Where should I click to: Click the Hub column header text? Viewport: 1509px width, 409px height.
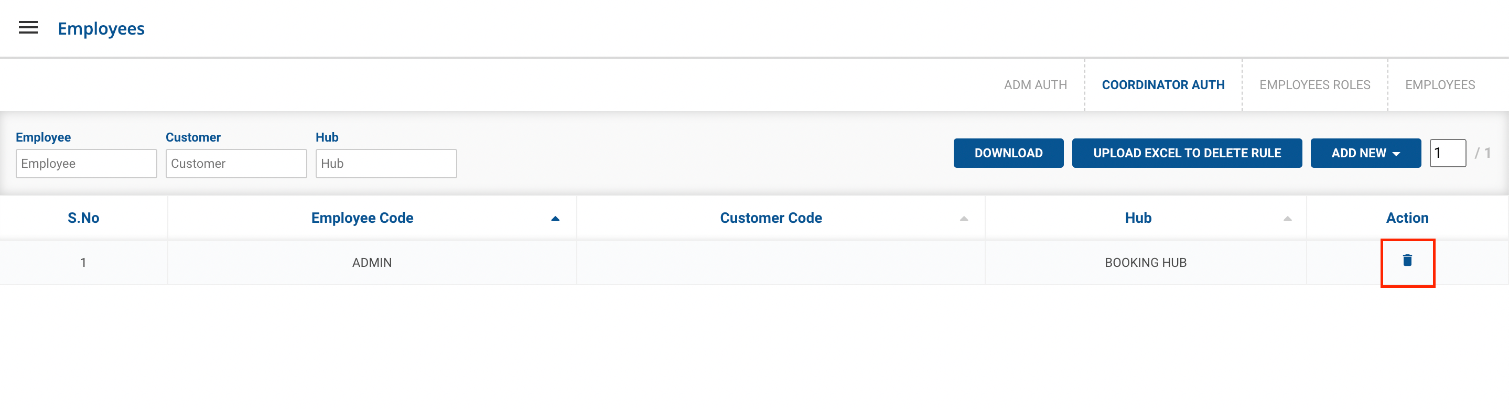coord(1138,218)
